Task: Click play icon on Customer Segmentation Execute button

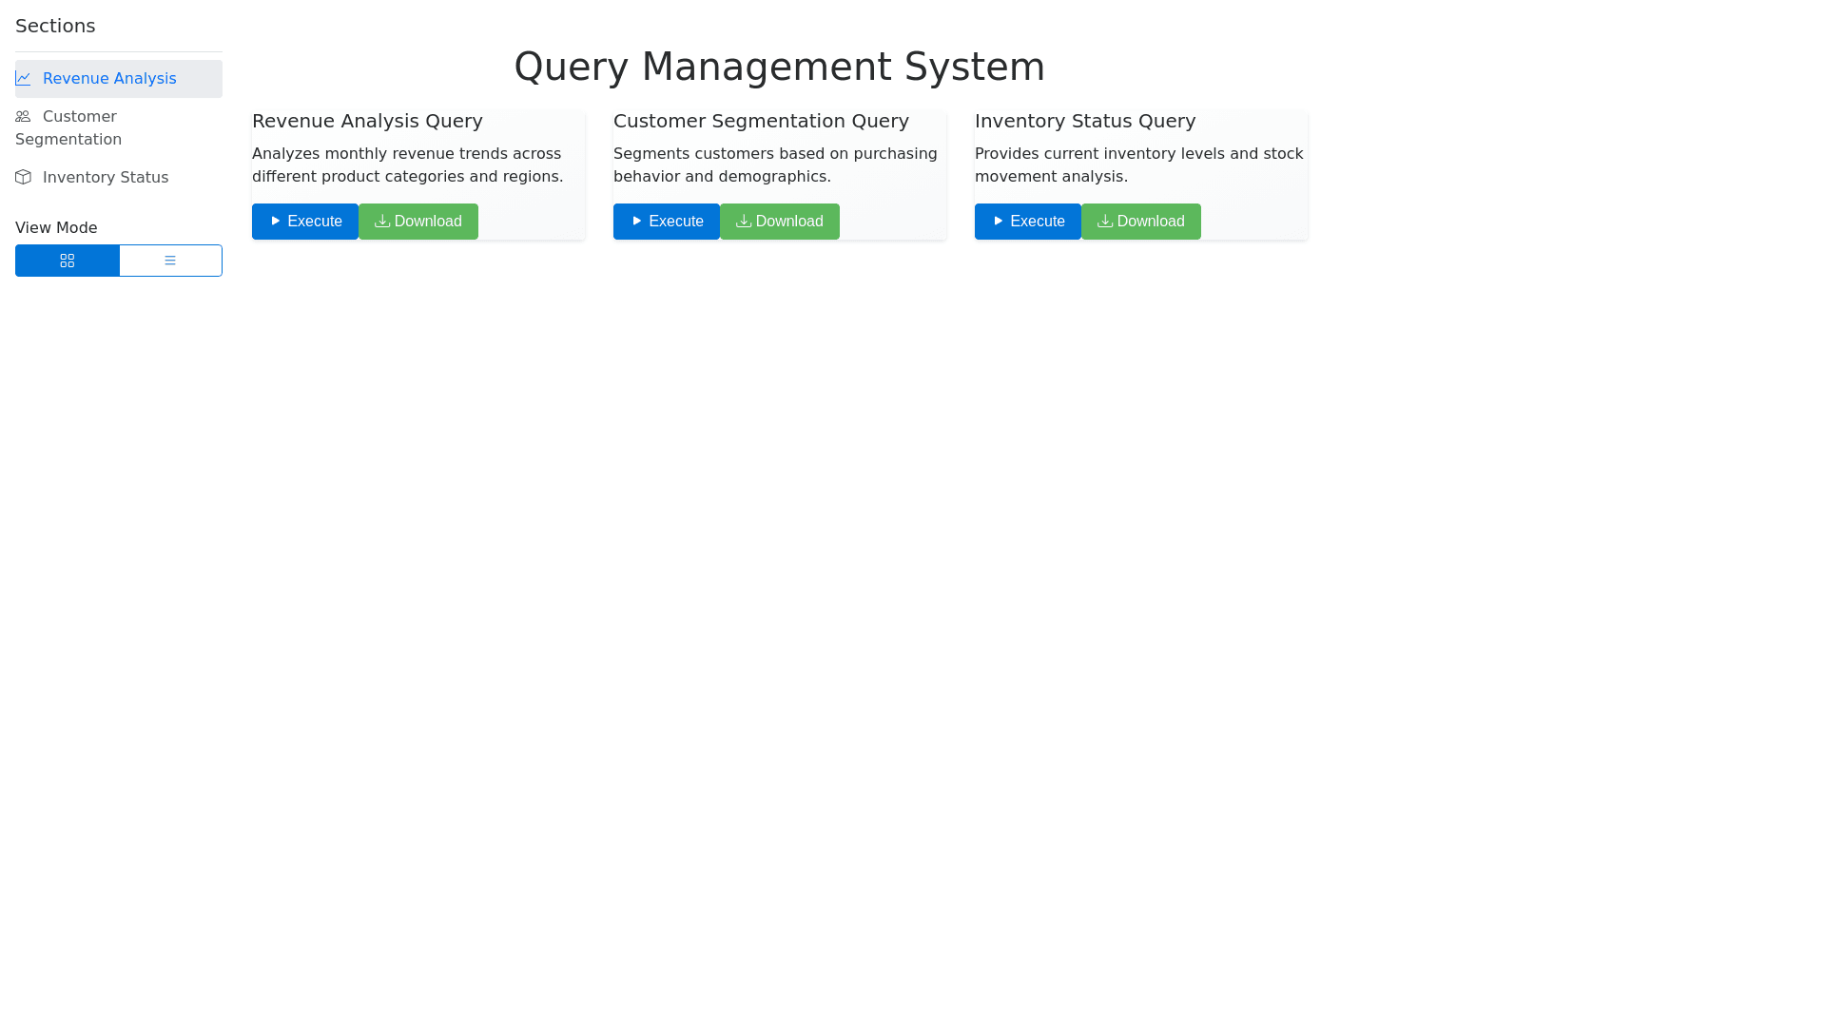Action: click(x=637, y=222)
